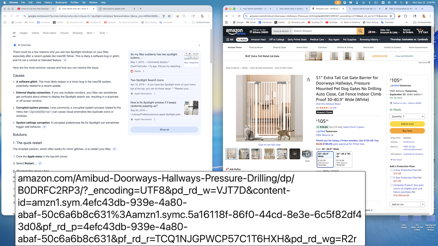Click Select from 3 plans link
This screenshot has height=246, width=438.
pos(354,127)
